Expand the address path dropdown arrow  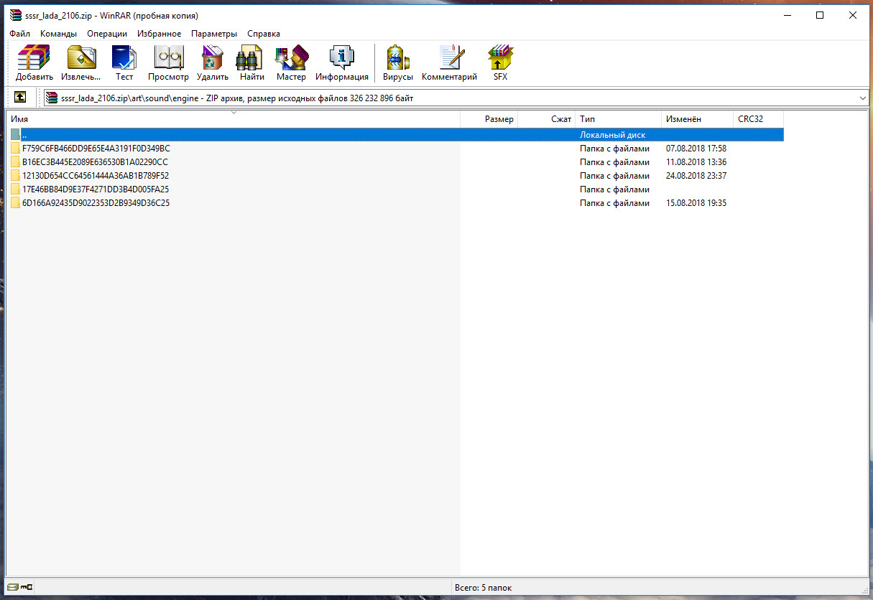(x=862, y=98)
